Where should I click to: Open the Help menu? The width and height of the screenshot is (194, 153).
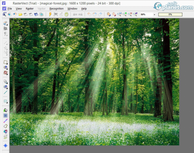84,9
